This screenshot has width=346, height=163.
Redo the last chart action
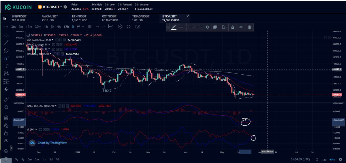(104, 27)
